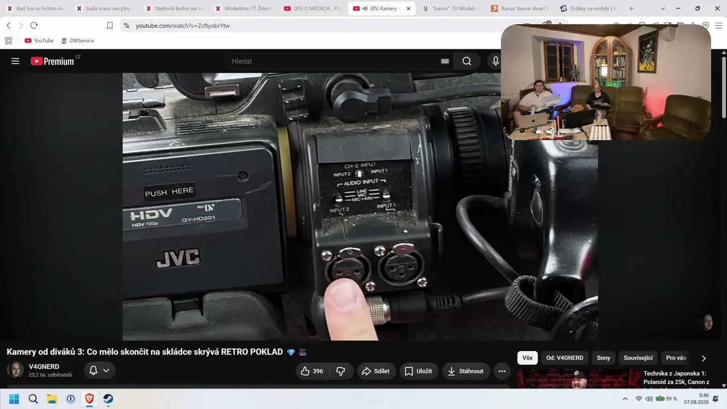Reload the current page

(x=34, y=26)
